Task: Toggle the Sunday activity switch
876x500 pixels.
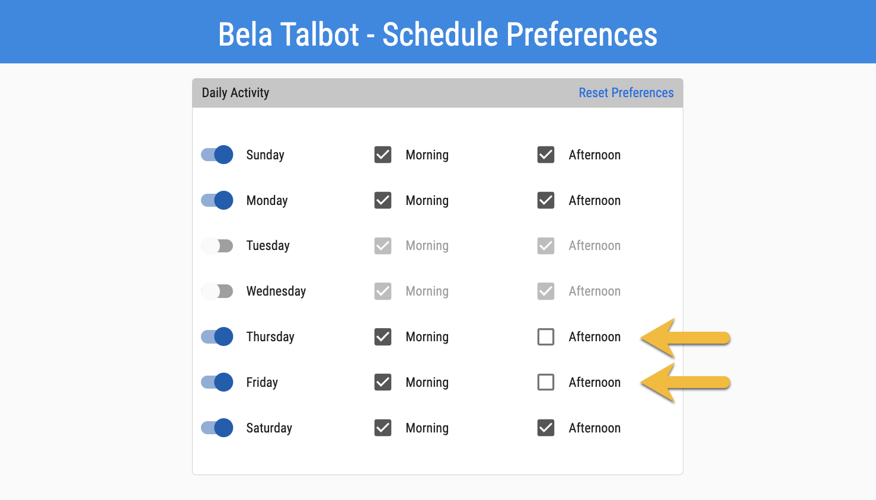Action: coord(217,155)
